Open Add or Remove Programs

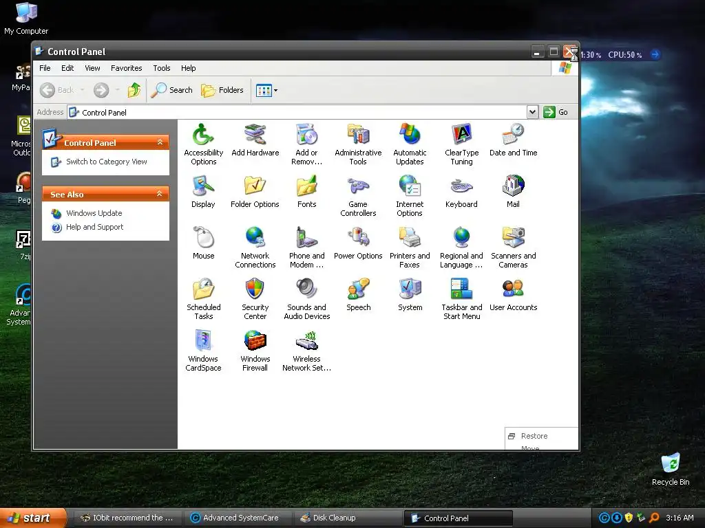[306, 144]
